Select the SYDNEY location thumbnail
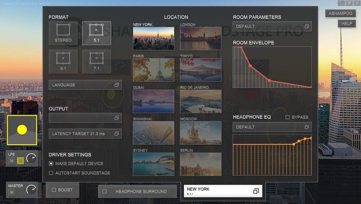Image resolution: width=361 pixels, height=204 pixels. click(x=154, y=164)
